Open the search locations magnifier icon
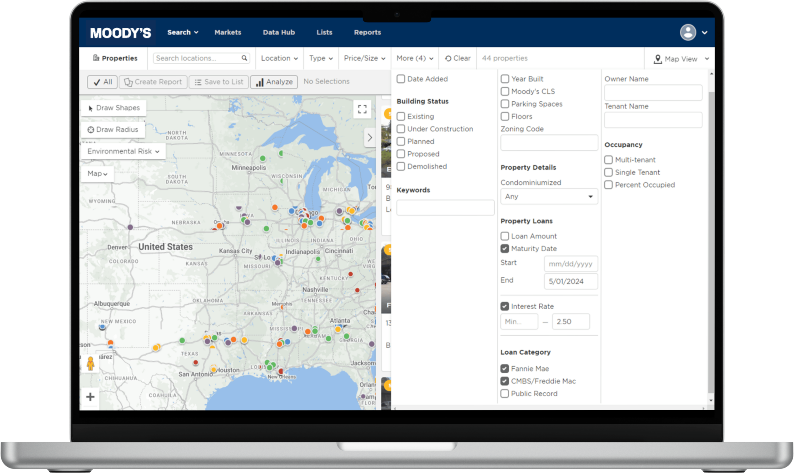Viewport: 794px width, 473px height. click(245, 58)
